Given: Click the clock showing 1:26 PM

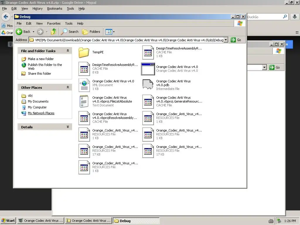Looking at the screenshot, I should coord(290,221).
